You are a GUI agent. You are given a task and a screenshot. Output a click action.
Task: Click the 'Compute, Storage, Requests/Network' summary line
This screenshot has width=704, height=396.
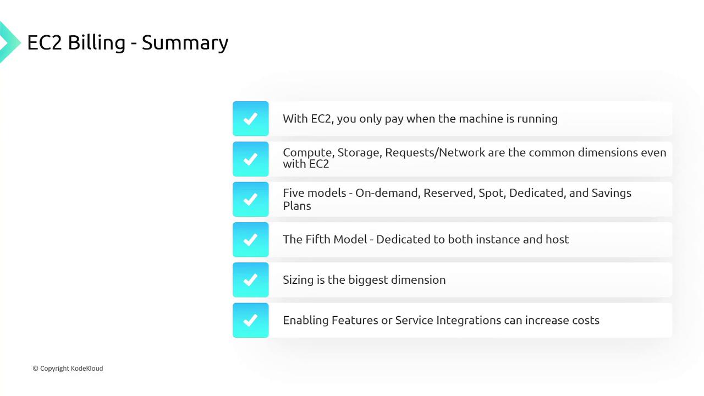474,153
